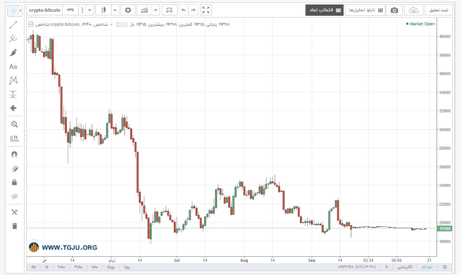
Task: Select the Aa text annotation tool
Action: click(x=13, y=67)
